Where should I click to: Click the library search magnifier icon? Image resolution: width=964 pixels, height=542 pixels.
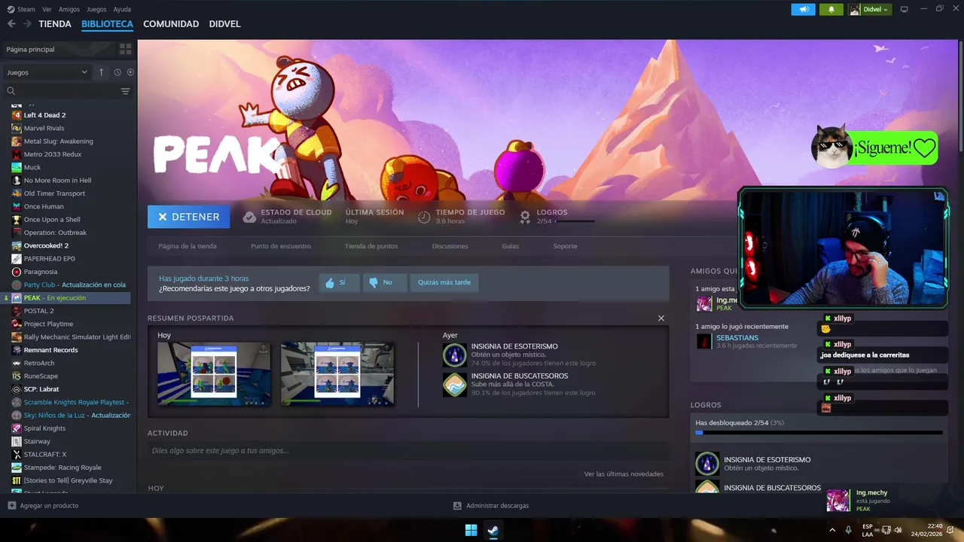click(x=11, y=91)
